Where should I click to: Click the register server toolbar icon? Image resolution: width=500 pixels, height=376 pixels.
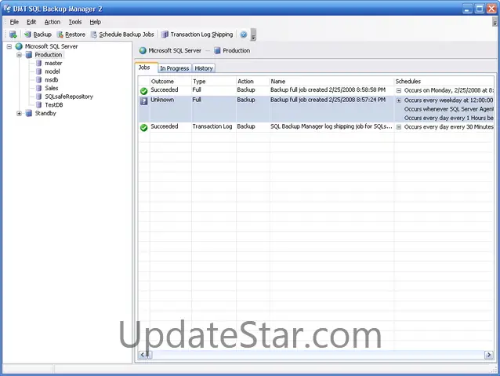point(13,35)
